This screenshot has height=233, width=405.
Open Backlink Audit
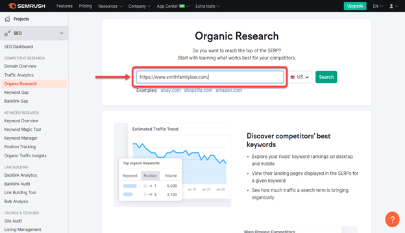tap(17, 184)
